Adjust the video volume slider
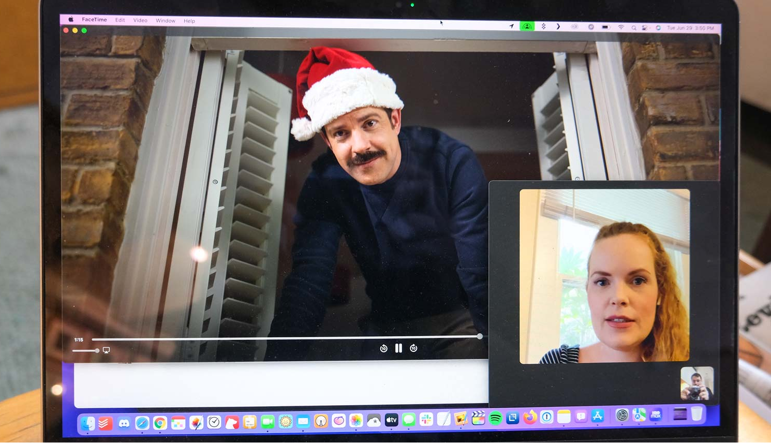Viewport: 771px width, 443px height. coord(86,351)
